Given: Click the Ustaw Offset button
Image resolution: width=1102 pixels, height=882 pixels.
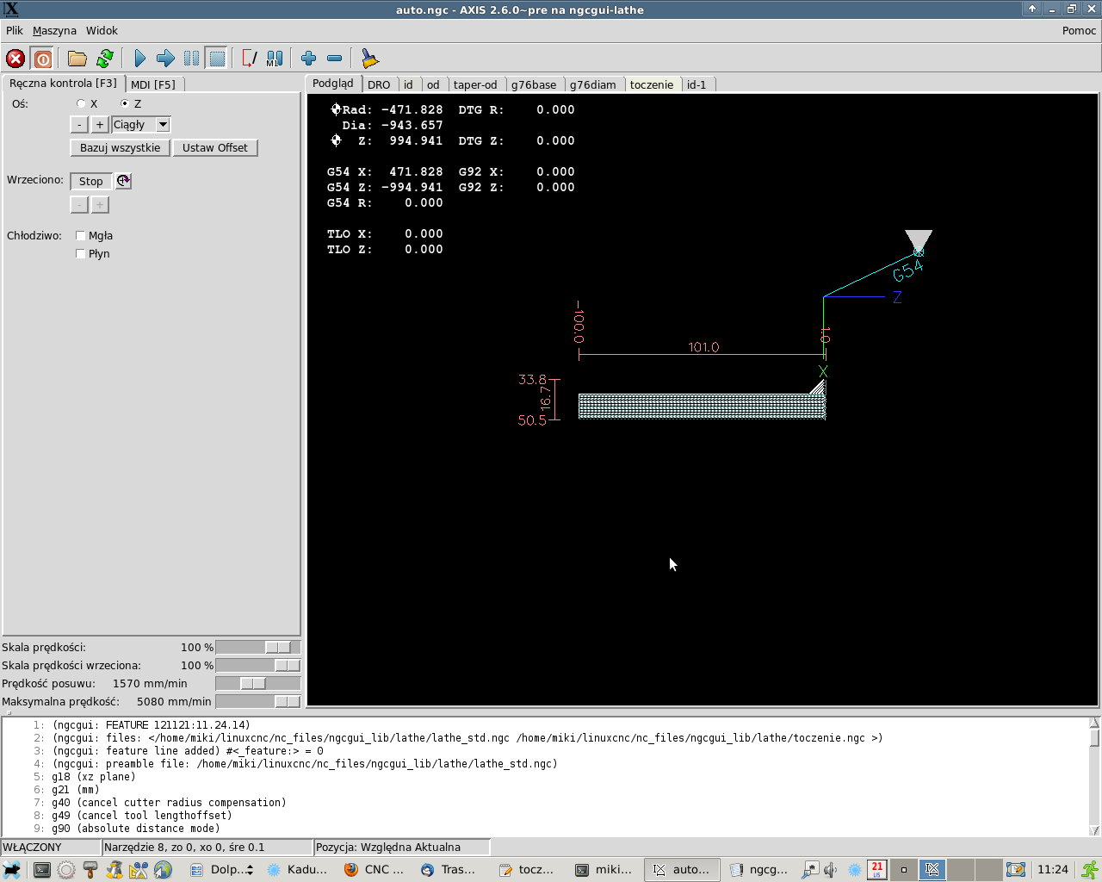Looking at the screenshot, I should click(214, 147).
